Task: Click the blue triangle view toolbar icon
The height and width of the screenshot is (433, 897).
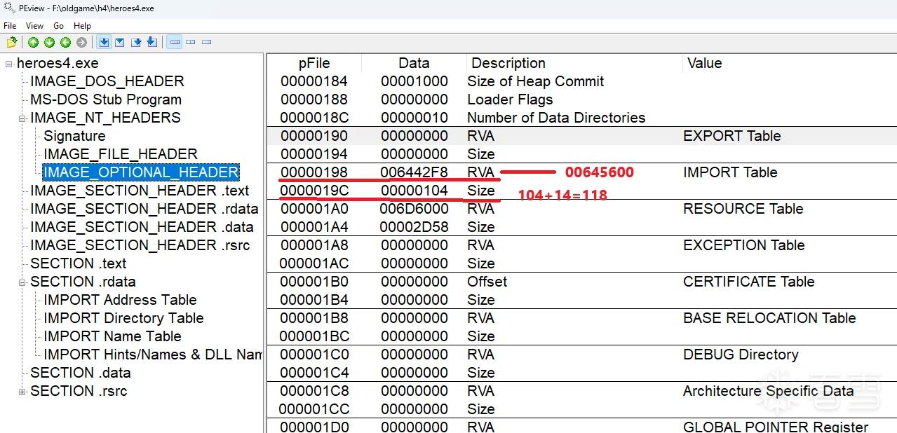Action: click(x=119, y=43)
